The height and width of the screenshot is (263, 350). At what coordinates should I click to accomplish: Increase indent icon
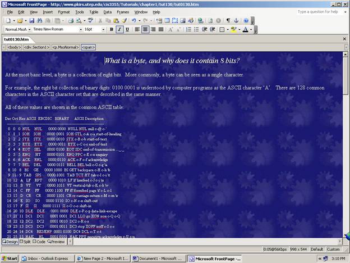[x=212, y=30]
